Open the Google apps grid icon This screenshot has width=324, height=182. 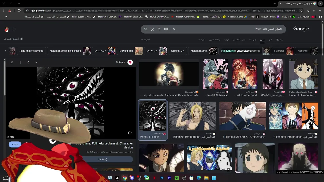point(14,29)
